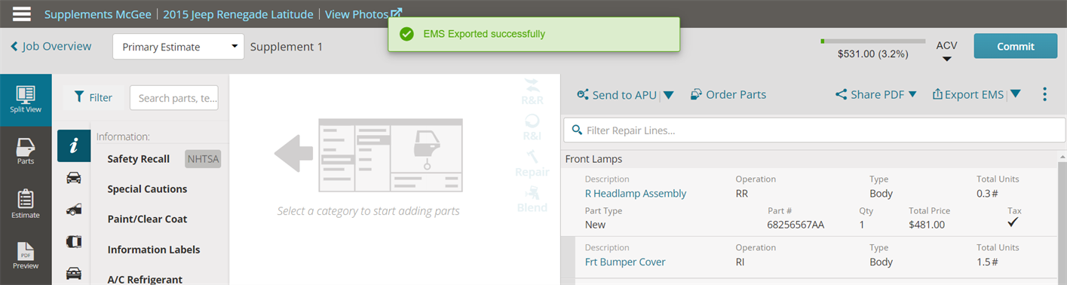Click the NHTSA badge
The height and width of the screenshot is (285, 1067).
(203, 159)
